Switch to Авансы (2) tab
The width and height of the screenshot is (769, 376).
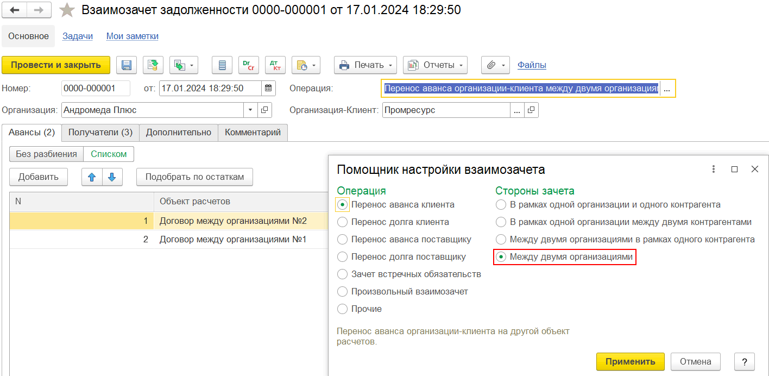[32, 132]
